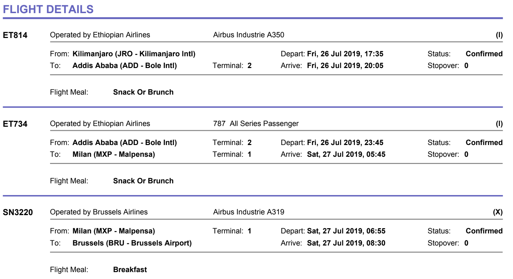Click the Breakfast flight meal

[130, 269]
